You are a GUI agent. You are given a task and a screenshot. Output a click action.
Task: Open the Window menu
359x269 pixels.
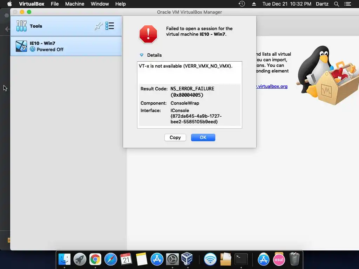[x=100, y=4]
